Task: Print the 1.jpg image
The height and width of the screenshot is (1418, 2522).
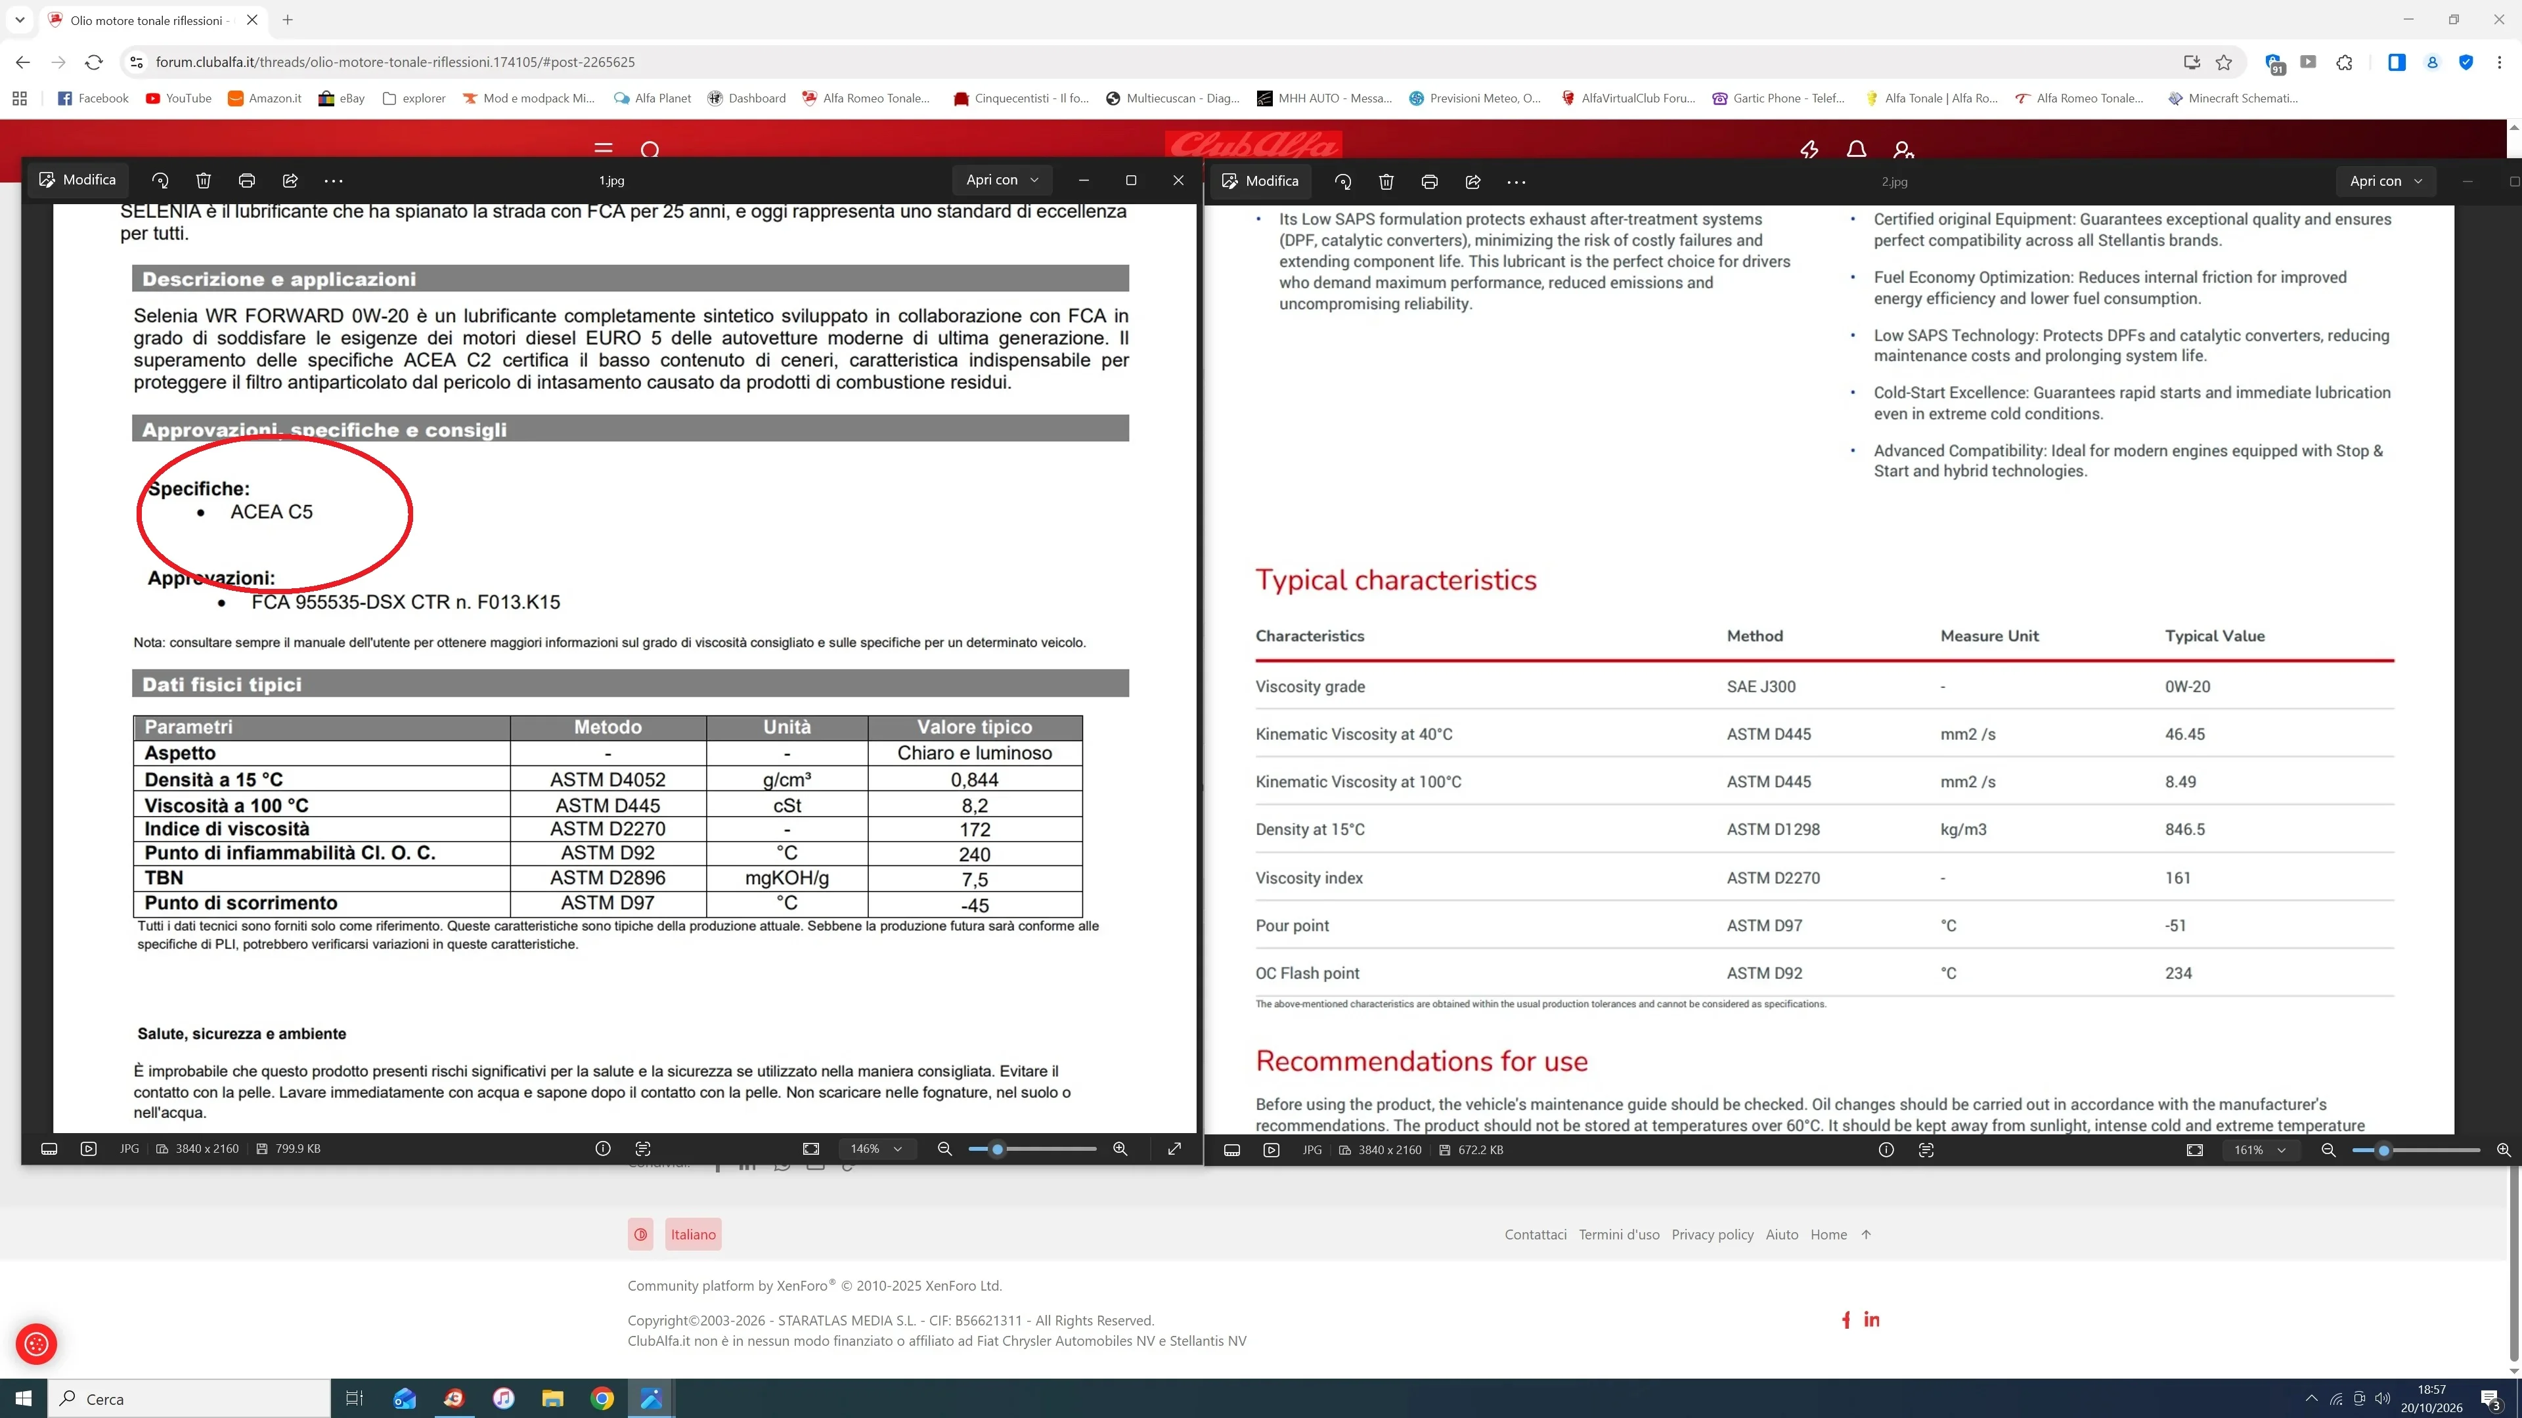Action: [x=247, y=180]
